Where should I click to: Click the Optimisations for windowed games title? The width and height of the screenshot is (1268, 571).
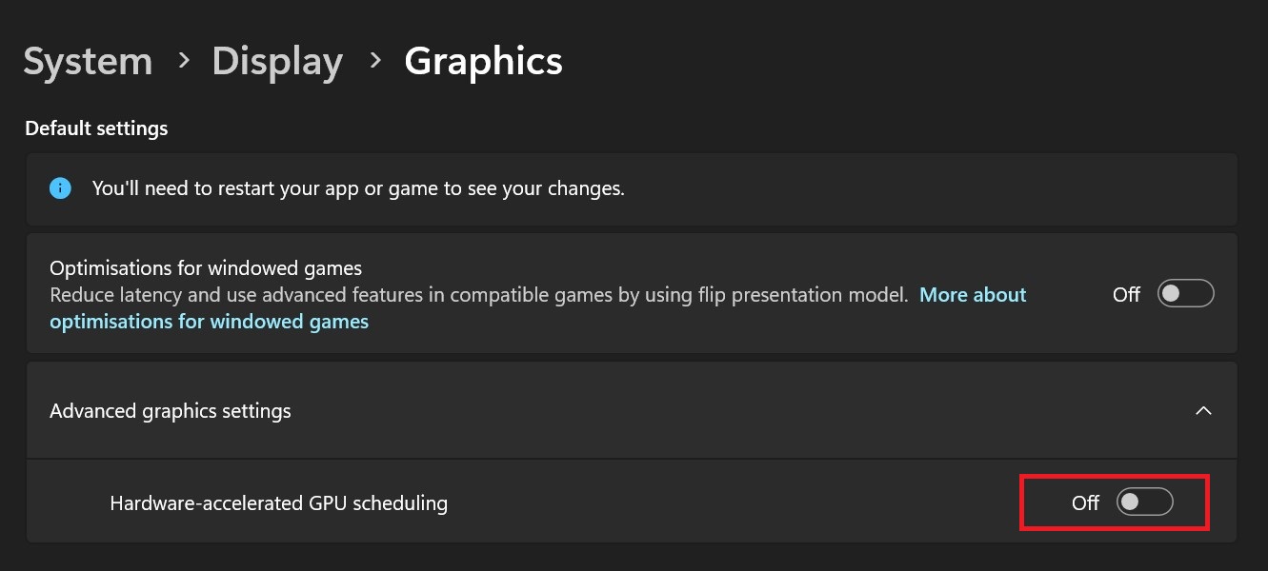point(206,268)
